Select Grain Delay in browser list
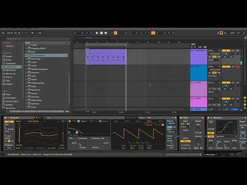247x185 pixels. tap(36, 59)
